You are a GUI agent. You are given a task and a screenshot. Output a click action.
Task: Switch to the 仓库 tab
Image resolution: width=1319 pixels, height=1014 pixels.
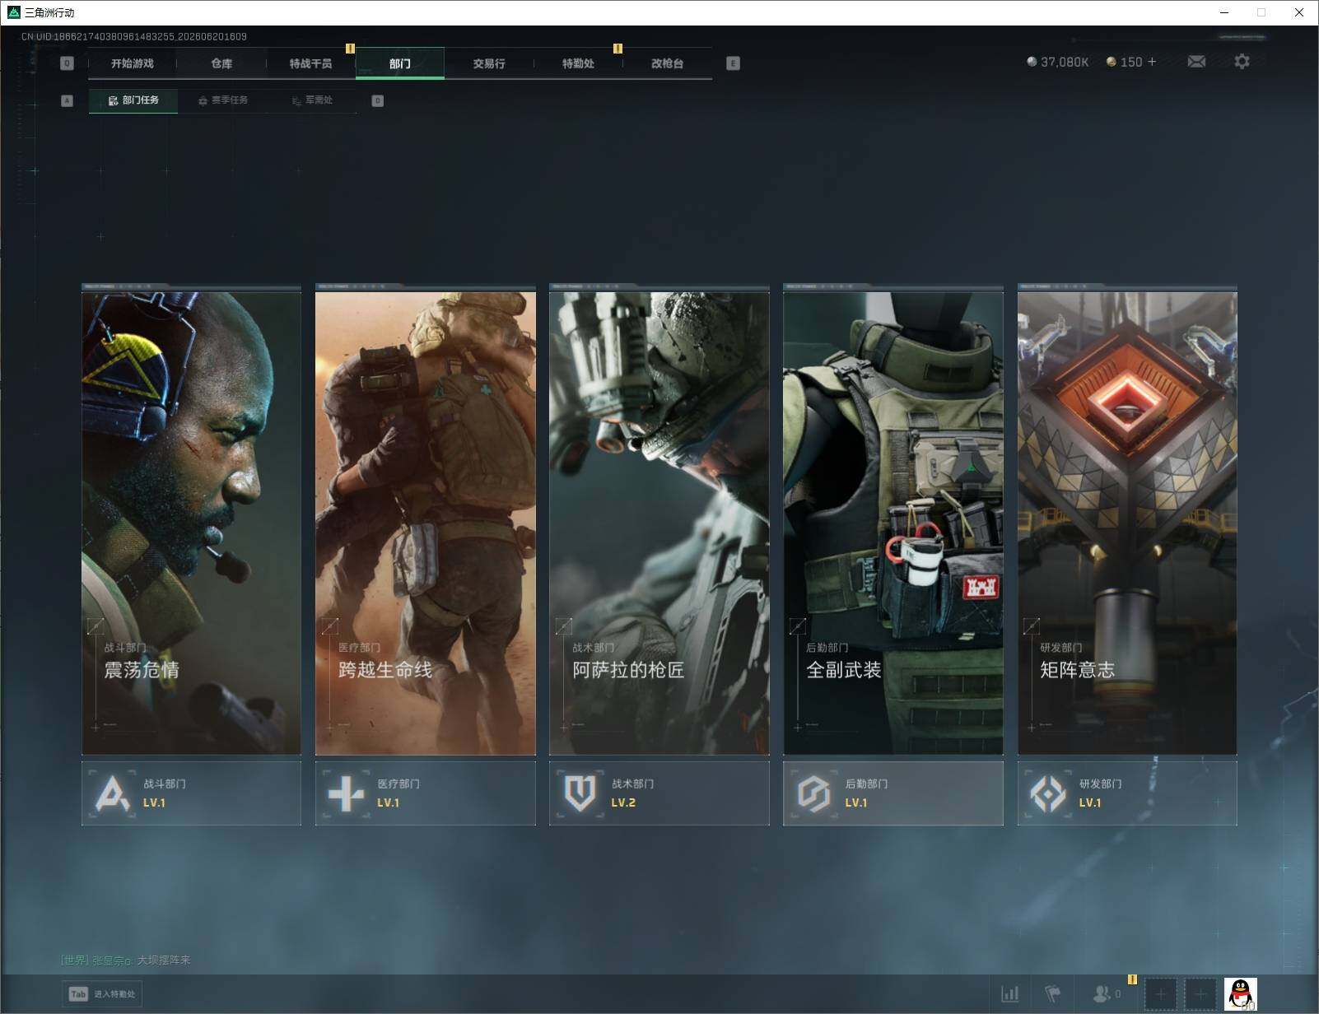tap(221, 63)
